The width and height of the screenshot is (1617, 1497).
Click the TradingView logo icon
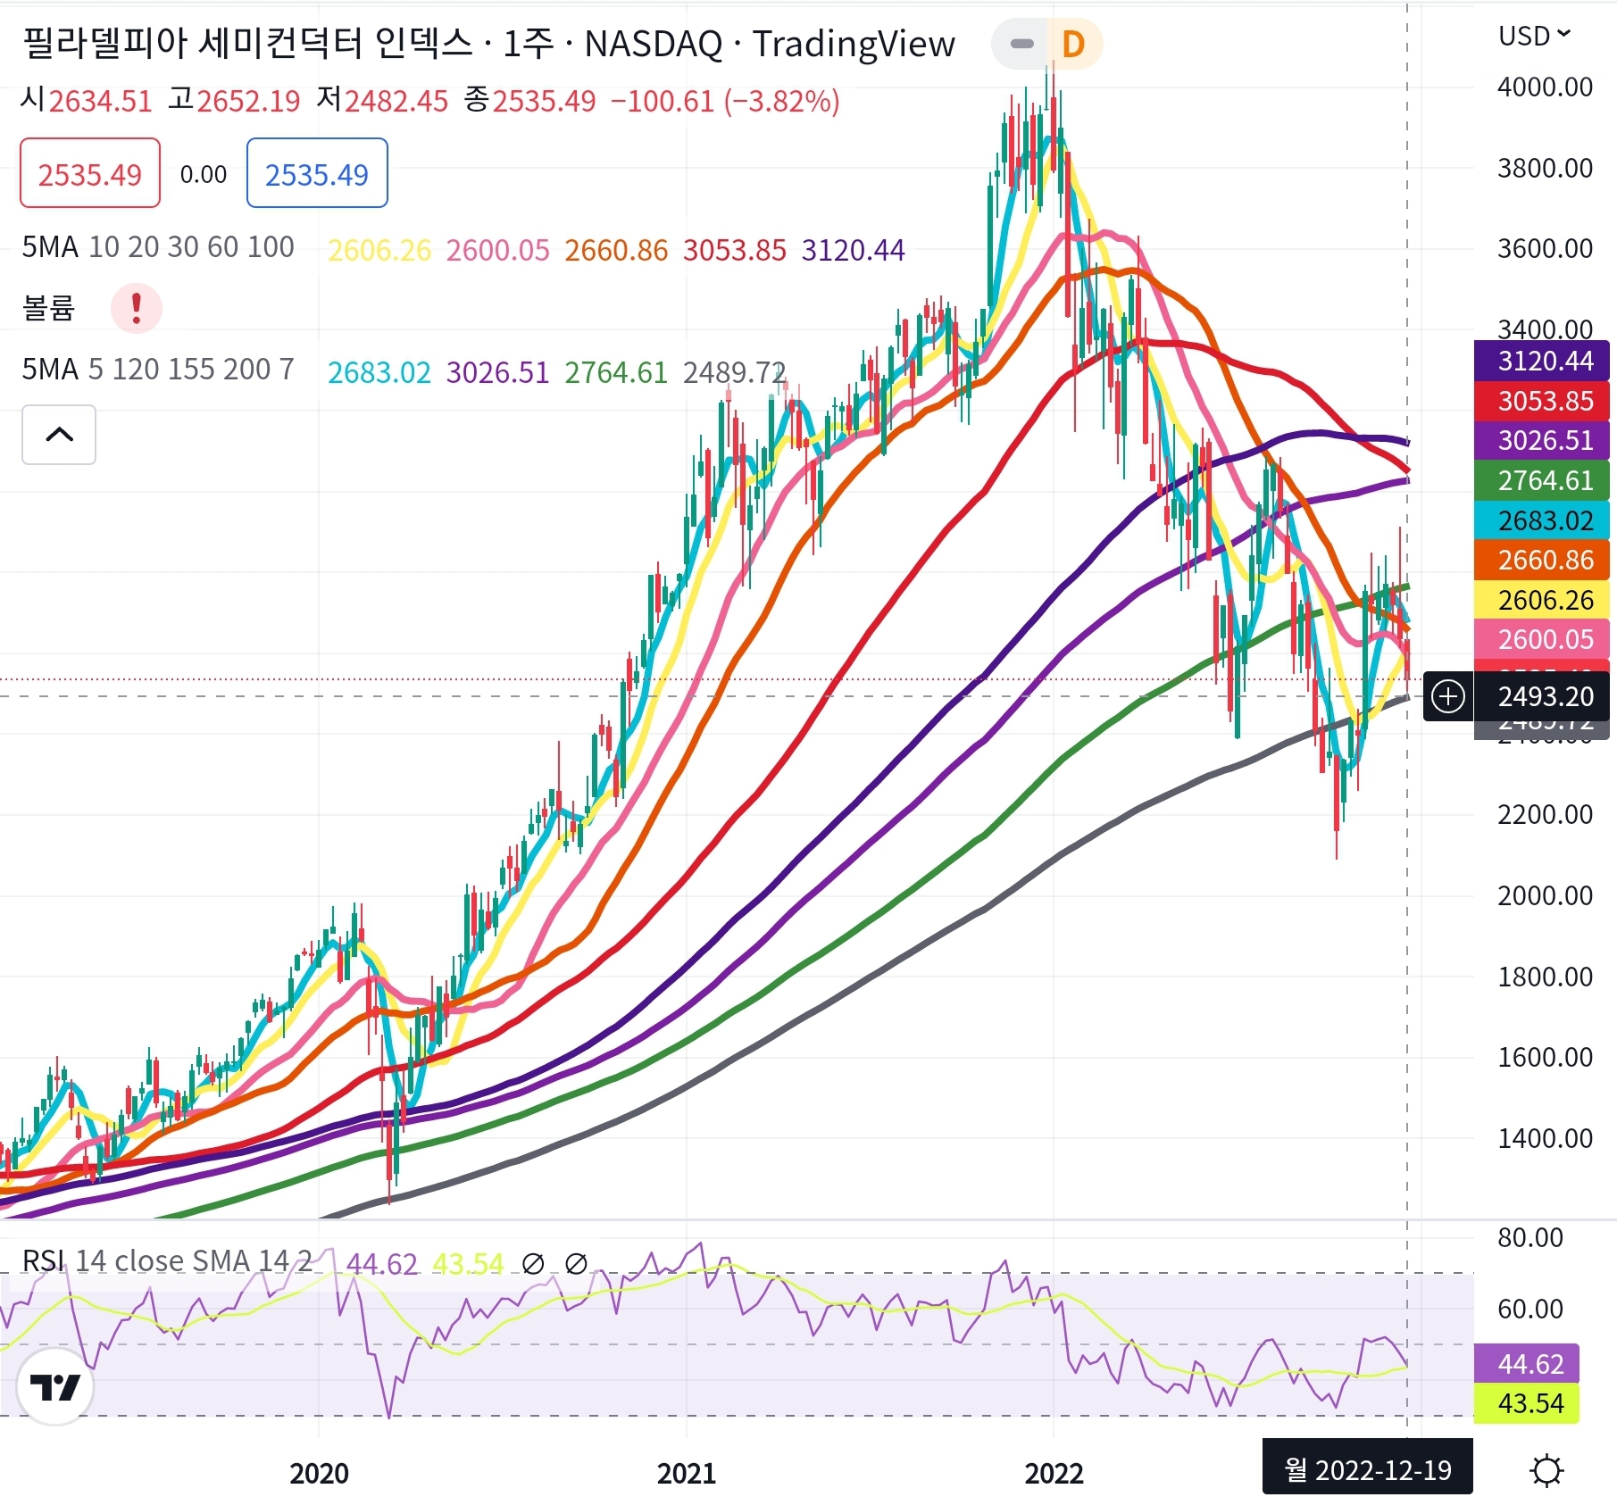click(x=55, y=1387)
